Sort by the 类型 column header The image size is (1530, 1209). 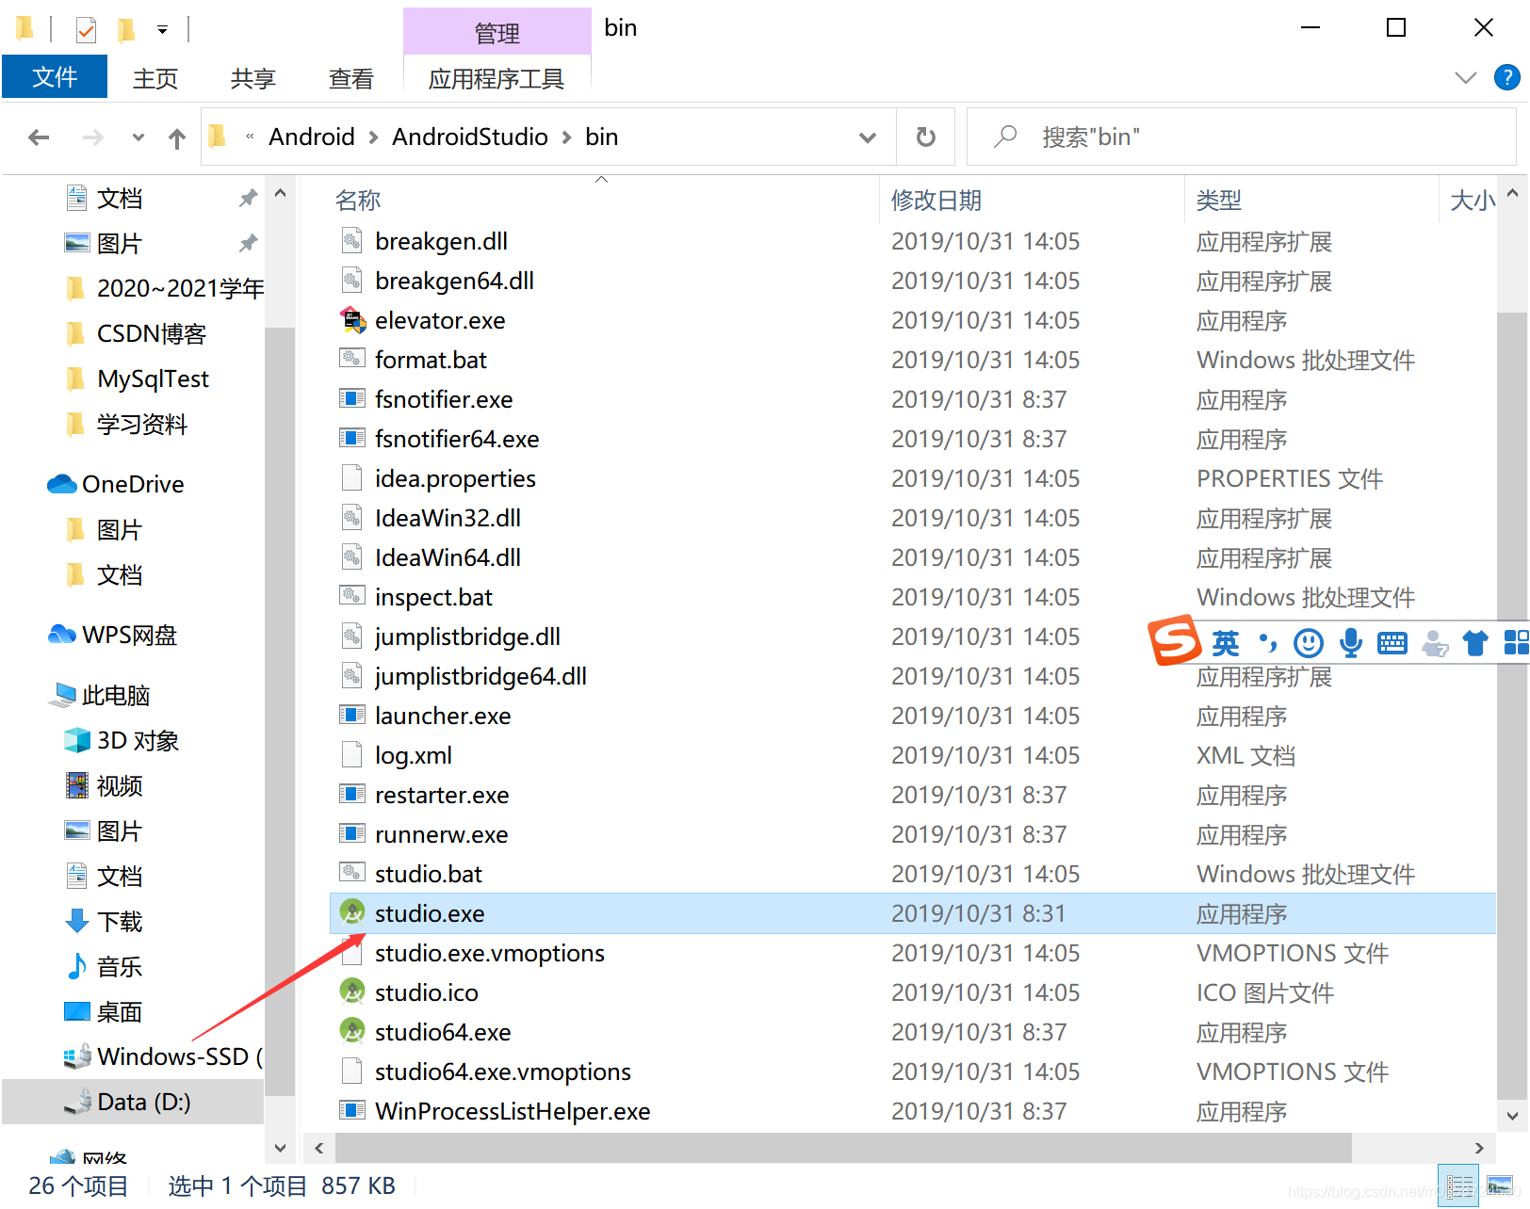[x=1219, y=201]
